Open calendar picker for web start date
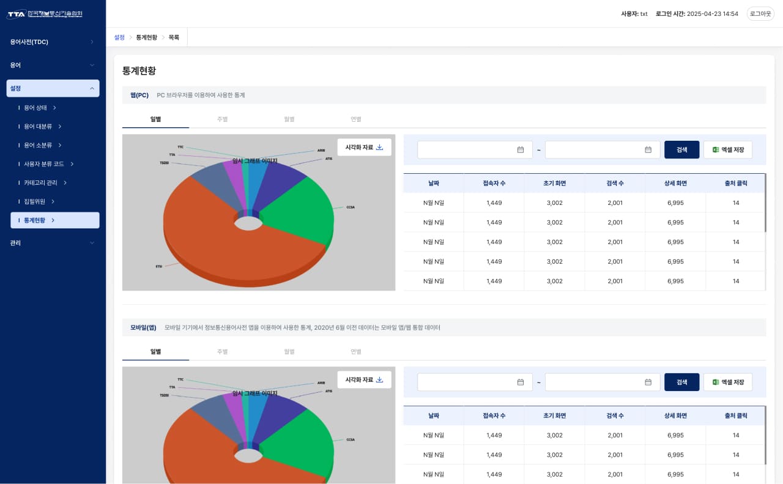Viewport: 783px width, 484px height. (521, 150)
